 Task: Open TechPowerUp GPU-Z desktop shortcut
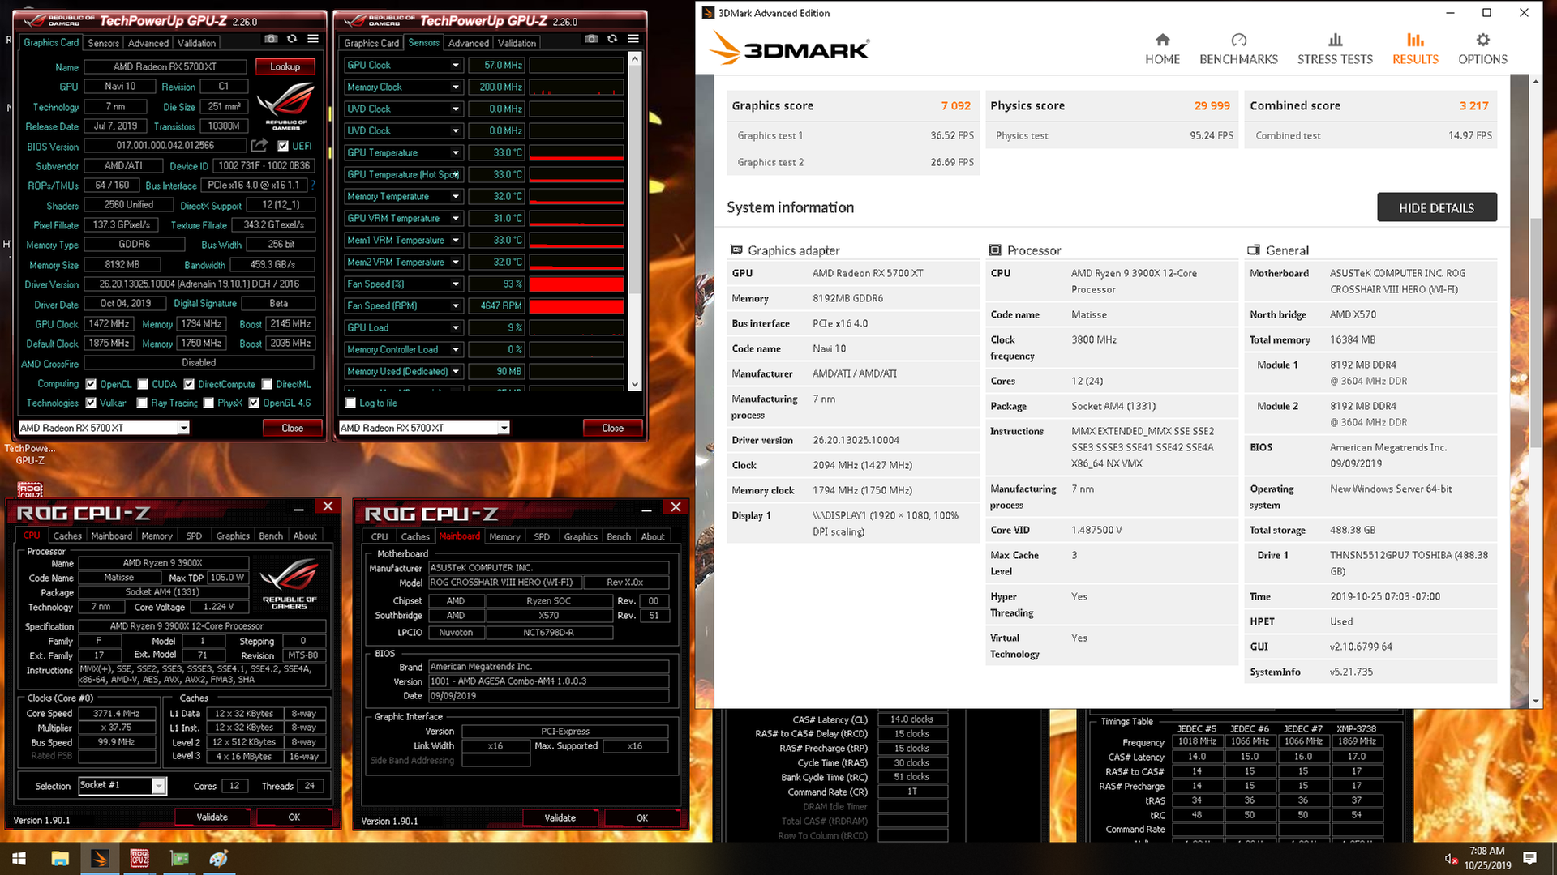(x=30, y=454)
